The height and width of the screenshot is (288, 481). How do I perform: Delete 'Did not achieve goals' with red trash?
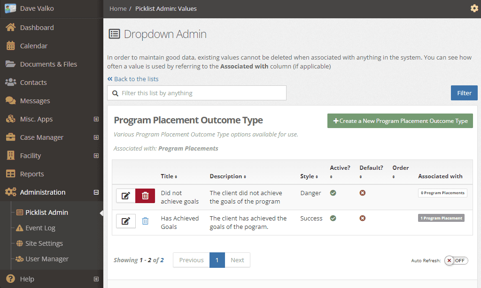(145, 196)
